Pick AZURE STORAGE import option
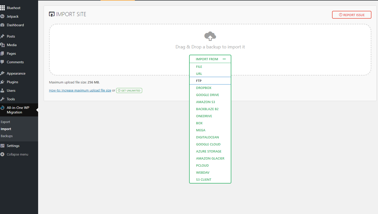The height and width of the screenshot is (214, 378). coord(210,151)
